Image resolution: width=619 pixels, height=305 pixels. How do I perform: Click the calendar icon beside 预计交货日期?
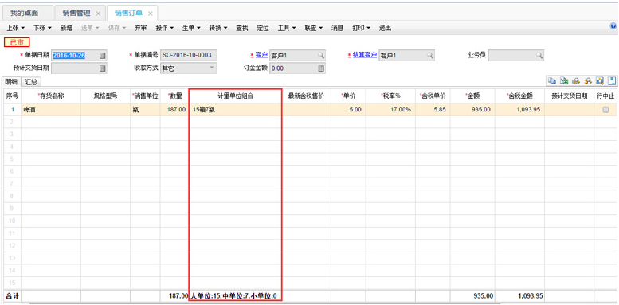tap(102, 68)
